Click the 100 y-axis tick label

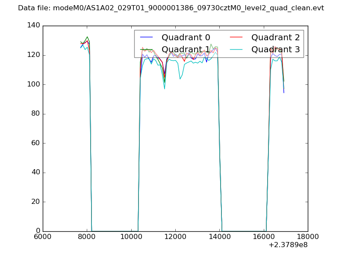click(x=33, y=84)
